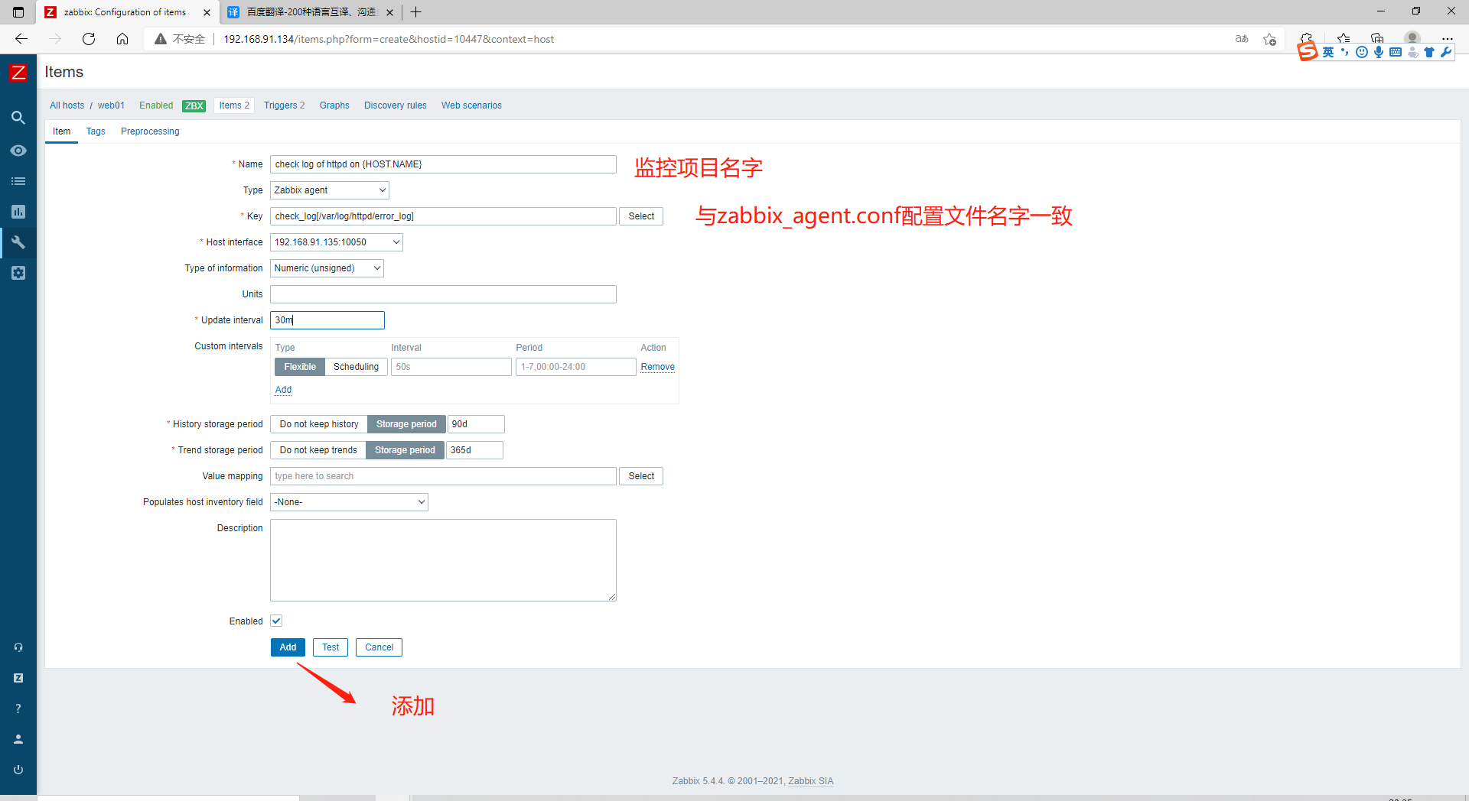This screenshot has height=801, width=1469.
Task: Click the Sogou microphone voice input icon
Action: 1379,52
